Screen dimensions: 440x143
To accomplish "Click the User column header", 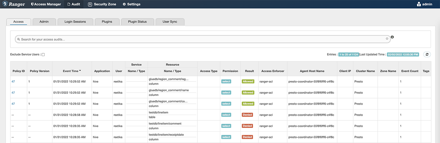I will click(119, 71).
